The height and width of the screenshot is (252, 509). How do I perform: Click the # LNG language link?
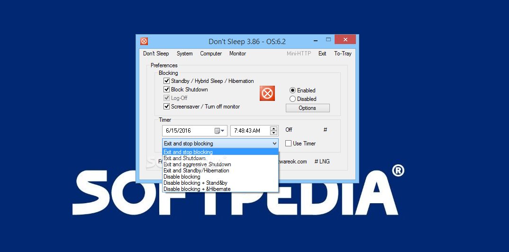(x=322, y=161)
